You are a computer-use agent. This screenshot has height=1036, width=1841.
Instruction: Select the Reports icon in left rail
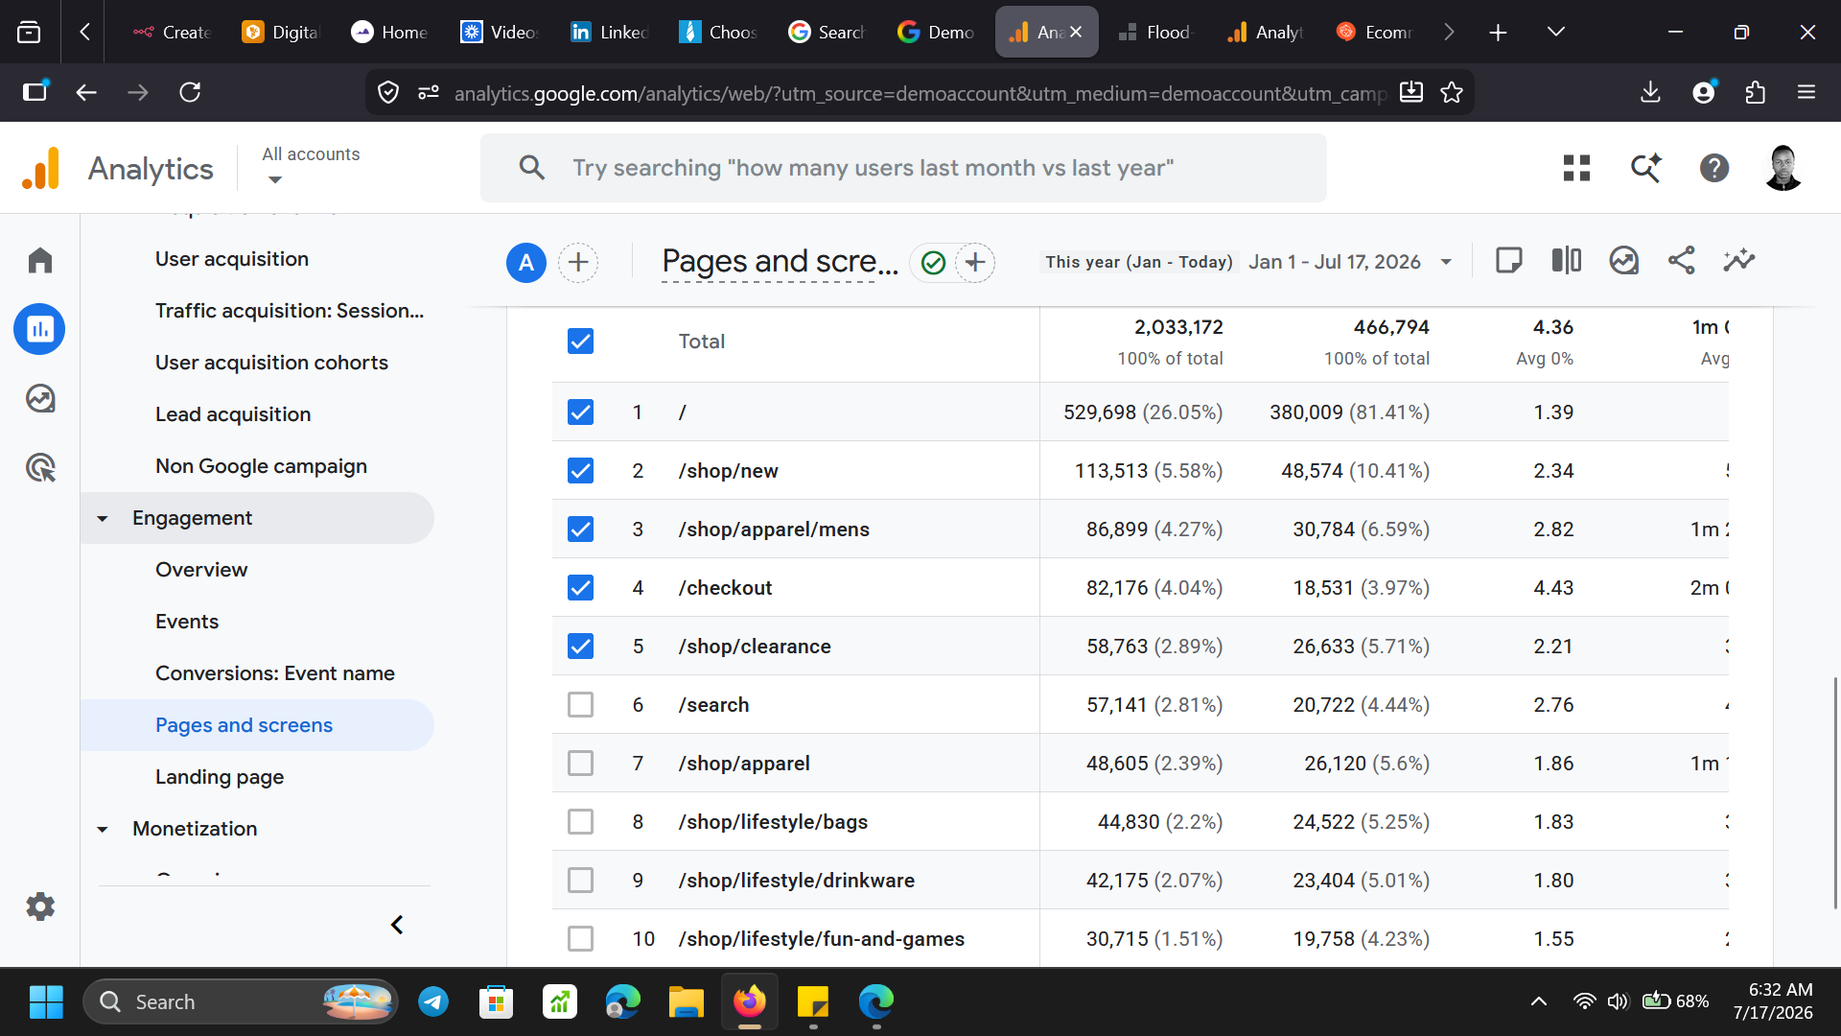pos(40,329)
